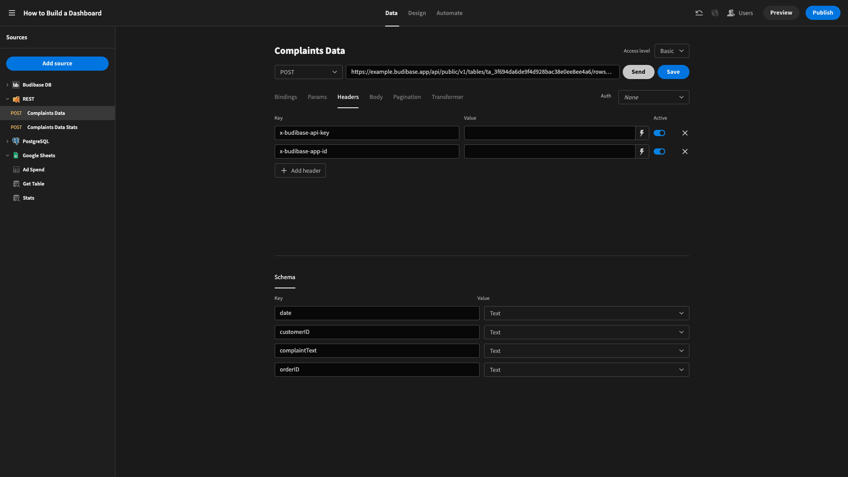The height and width of the screenshot is (477, 848).
Task: Open the hamburger menu icon
Action: [12, 13]
